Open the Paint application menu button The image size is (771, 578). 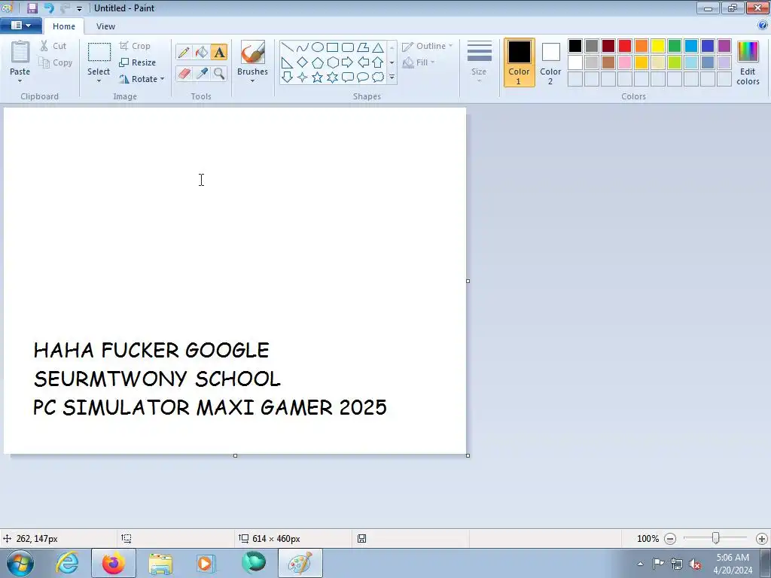point(20,26)
